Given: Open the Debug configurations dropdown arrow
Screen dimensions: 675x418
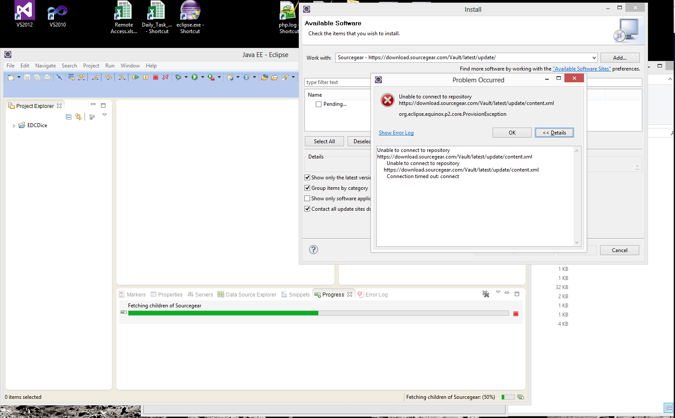Looking at the screenshot, I should pyautogui.click(x=186, y=77).
